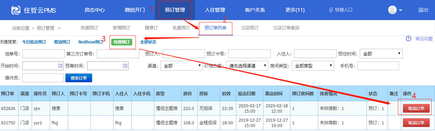Open calendar picker for 预离时间
This screenshot has height=131, width=435.
[x=125, y=65]
